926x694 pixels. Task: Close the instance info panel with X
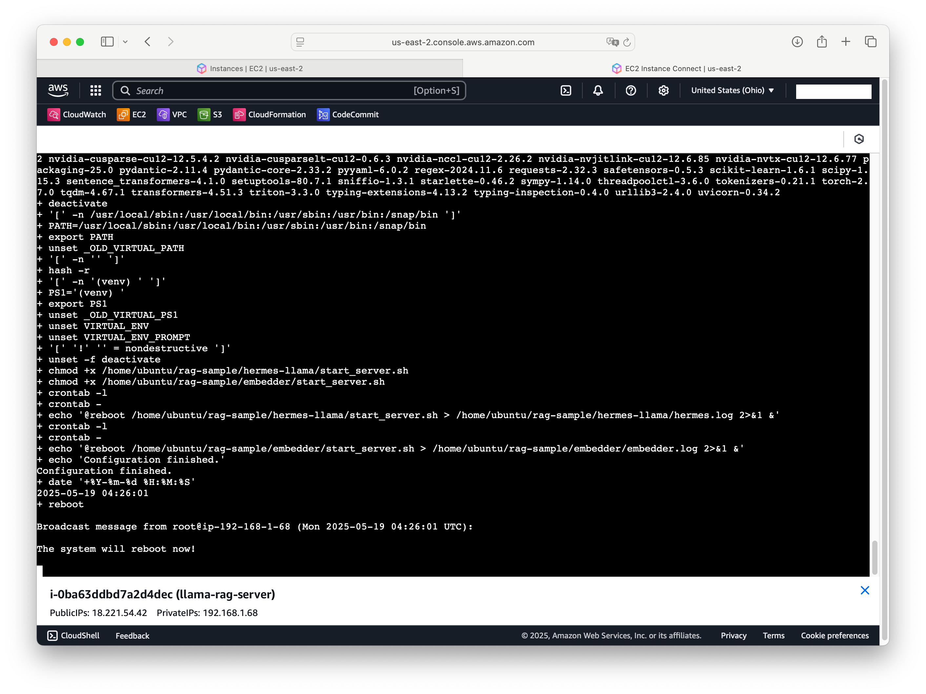click(864, 590)
